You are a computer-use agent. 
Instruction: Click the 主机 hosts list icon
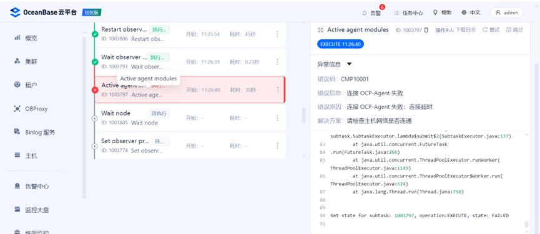(x=17, y=155)
